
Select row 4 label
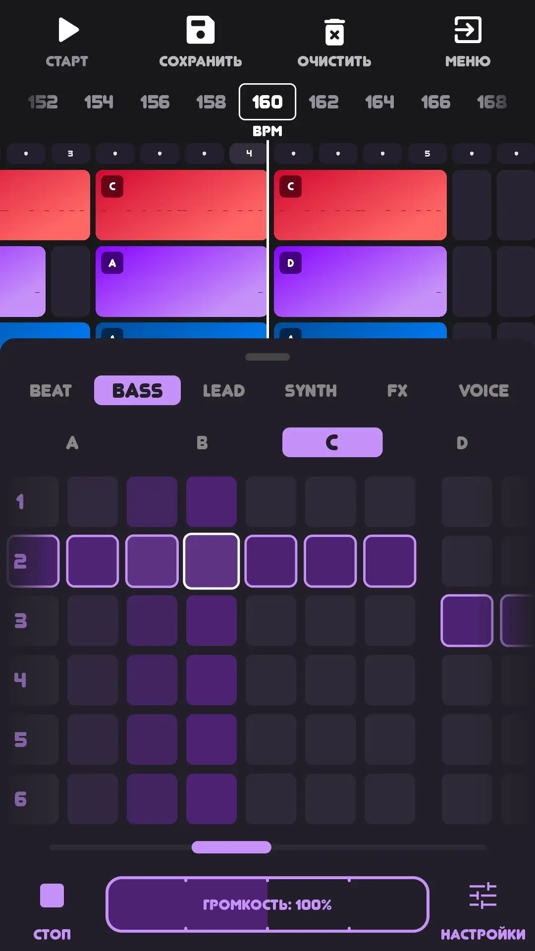coord(20,680)
